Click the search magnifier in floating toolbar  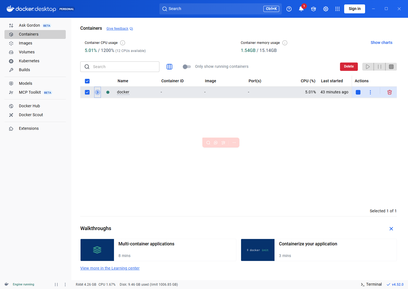(208, 143)
